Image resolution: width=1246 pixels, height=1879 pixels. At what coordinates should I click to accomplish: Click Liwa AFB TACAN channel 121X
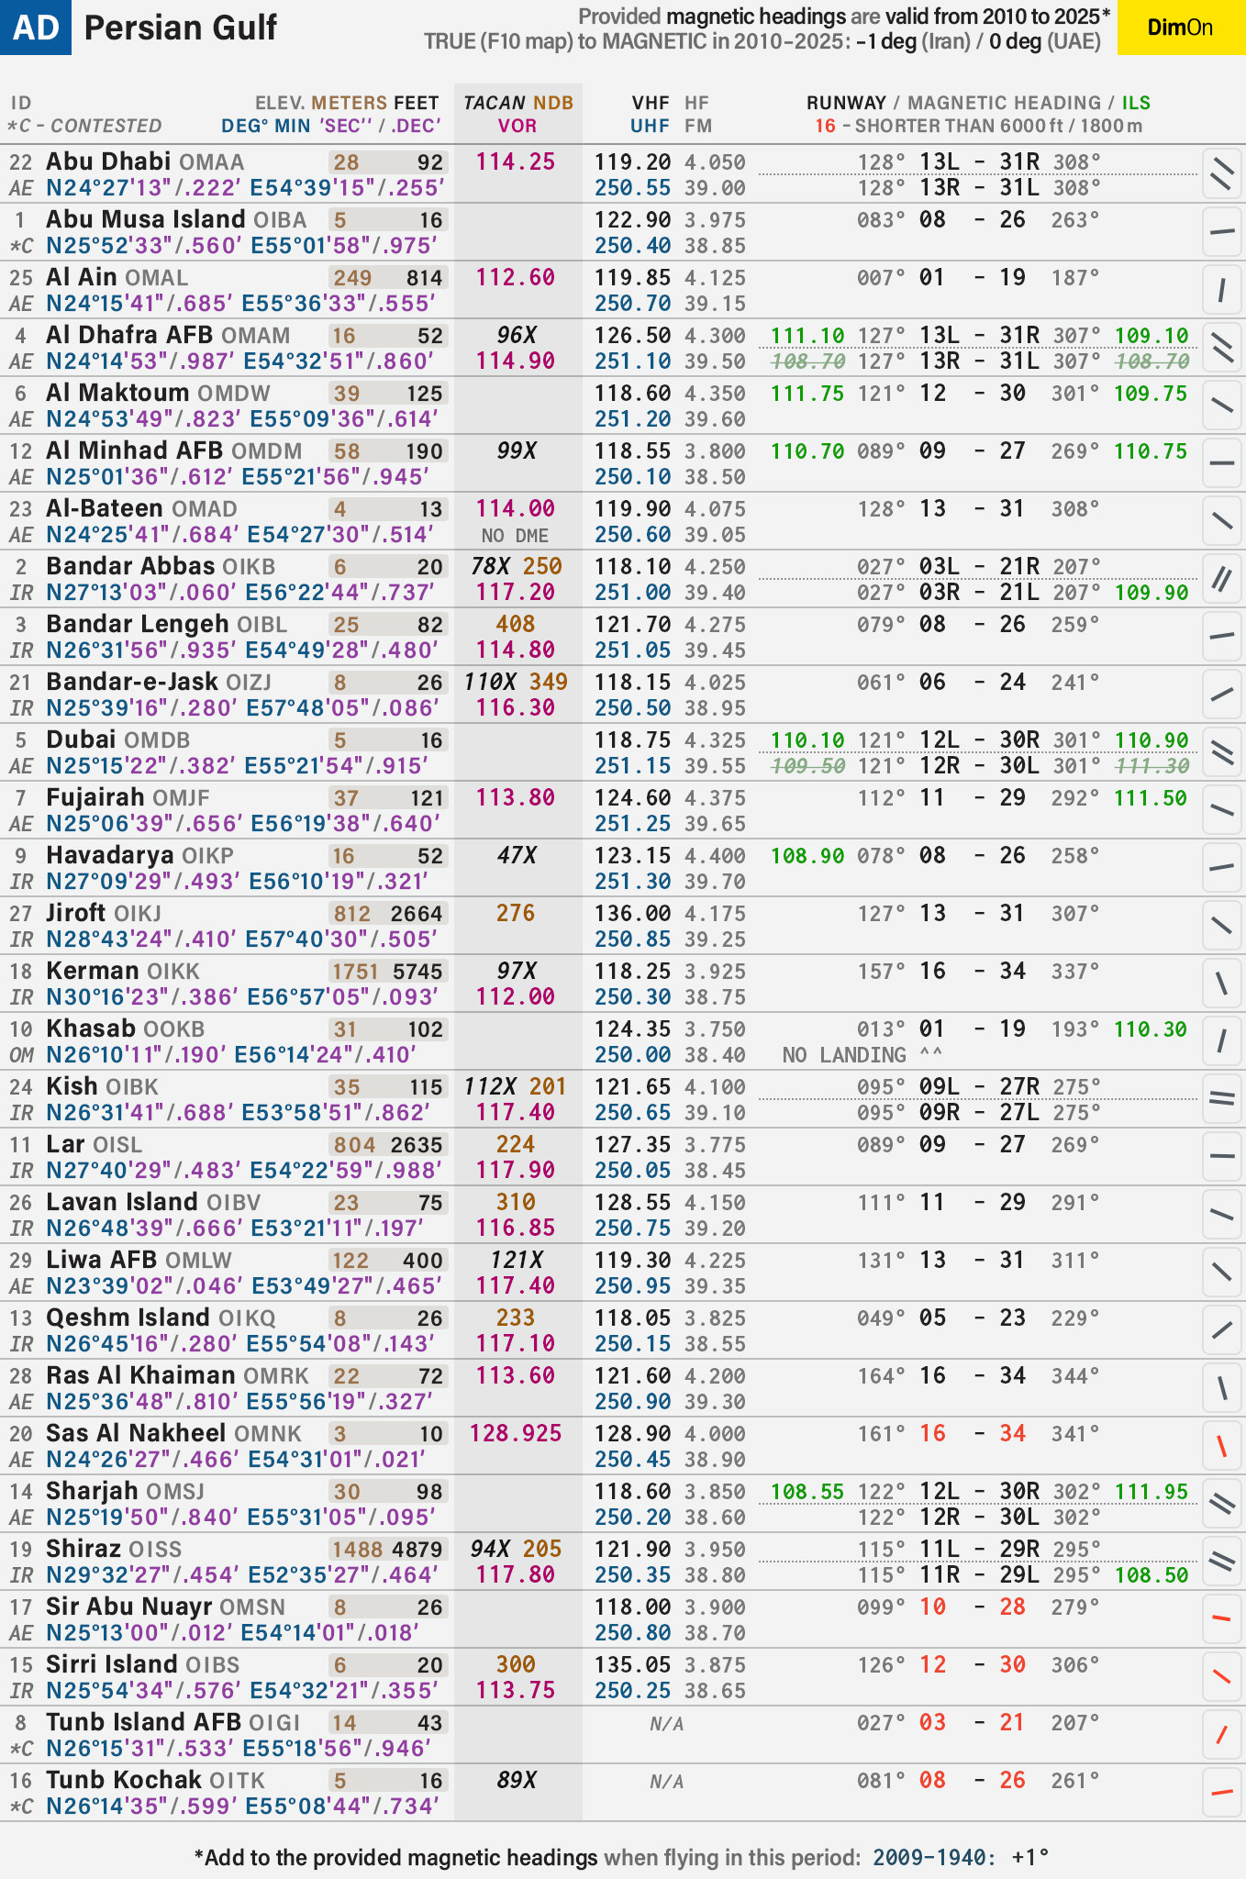click(x=517, y=1261)
